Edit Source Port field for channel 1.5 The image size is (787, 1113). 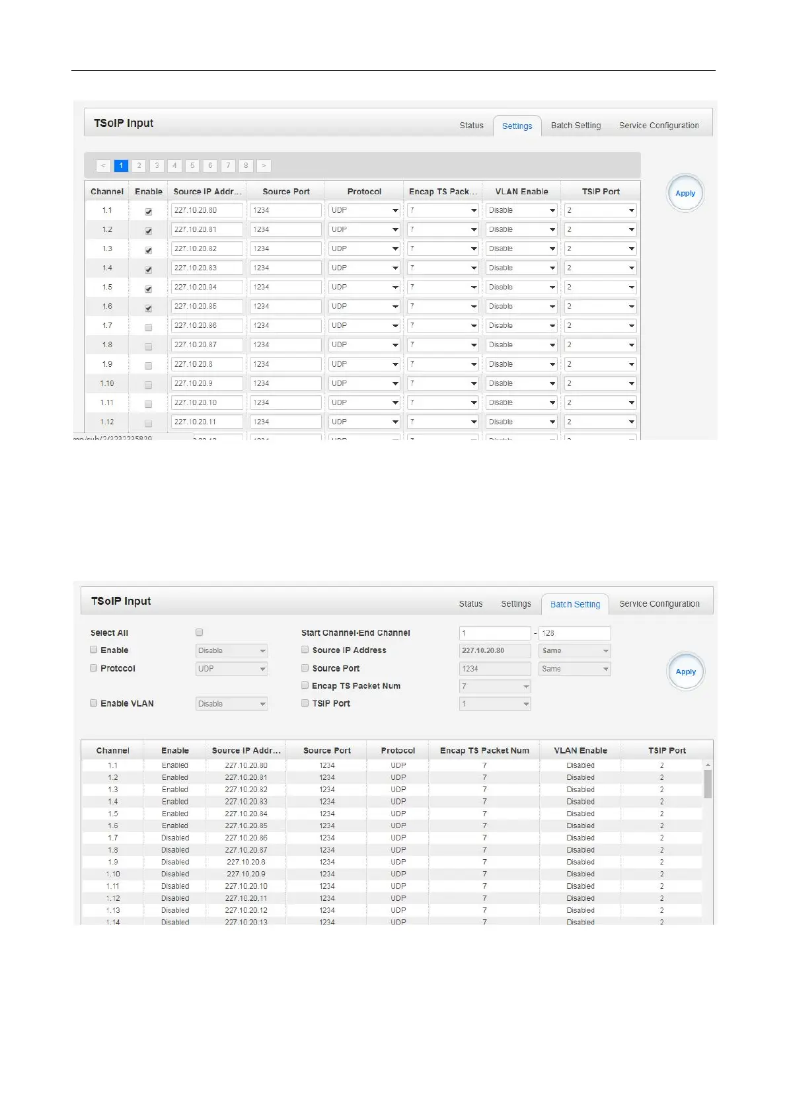285,287
